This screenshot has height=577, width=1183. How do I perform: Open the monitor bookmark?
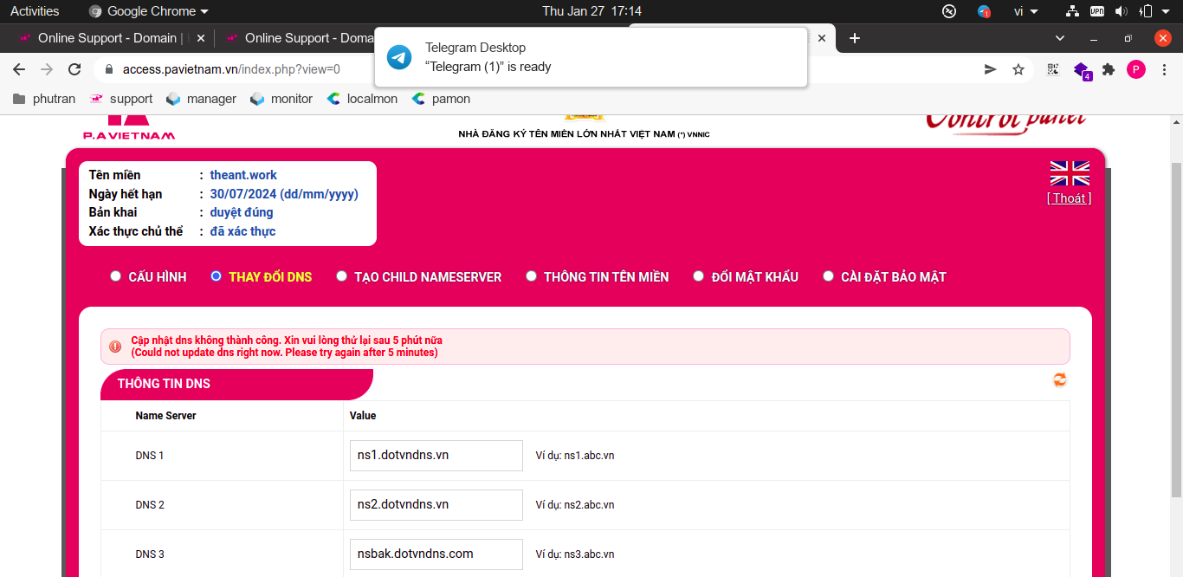point(281,99)
